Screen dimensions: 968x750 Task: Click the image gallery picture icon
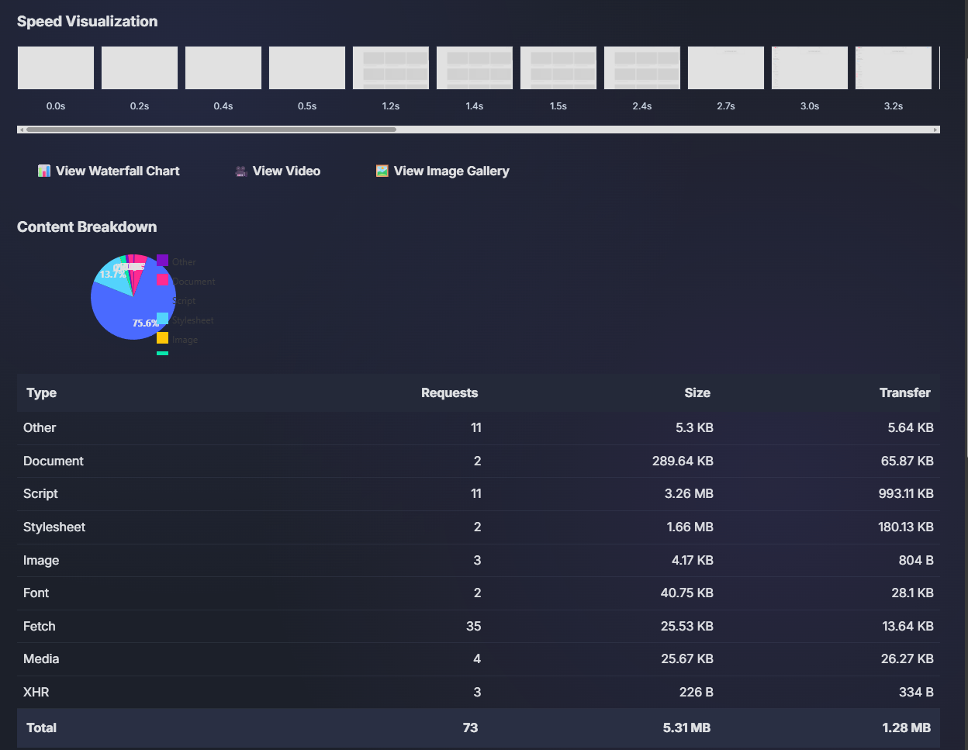[382, 171]
